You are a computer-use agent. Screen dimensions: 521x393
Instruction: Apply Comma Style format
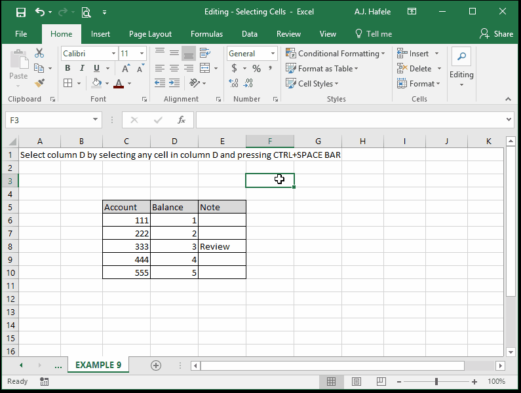click(x=271, y=68)
